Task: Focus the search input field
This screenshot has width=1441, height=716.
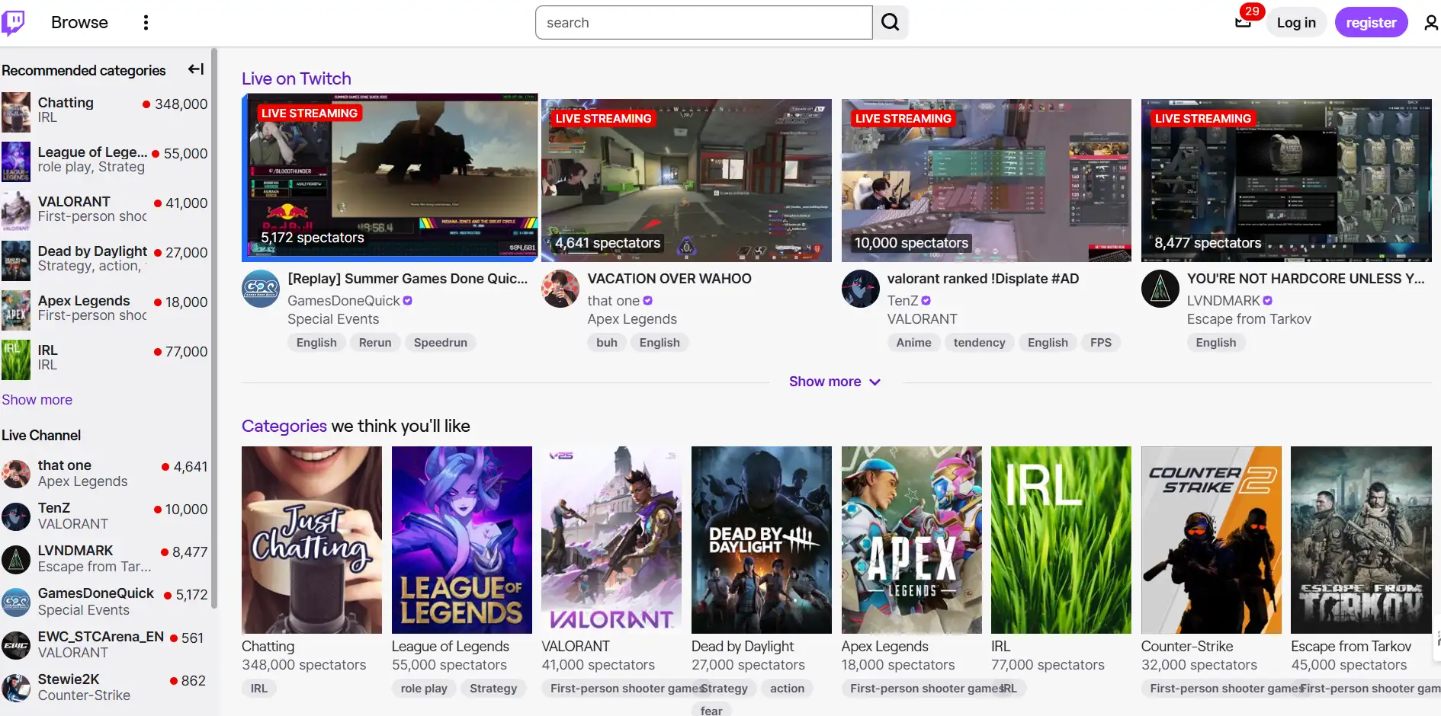Action: tap(704, 23)
